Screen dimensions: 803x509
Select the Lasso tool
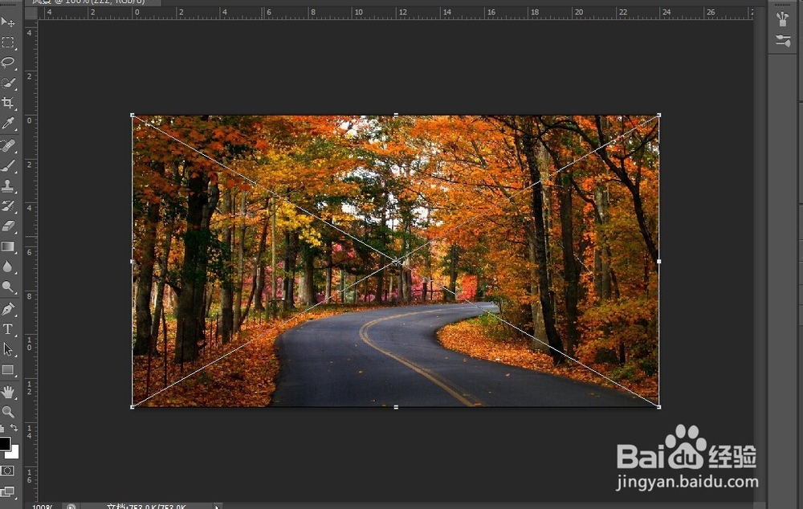coord(8,63)
